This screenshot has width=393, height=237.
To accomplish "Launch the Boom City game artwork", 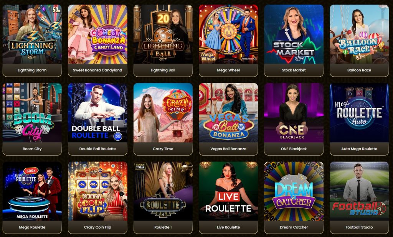I will (x=32, y=112).
